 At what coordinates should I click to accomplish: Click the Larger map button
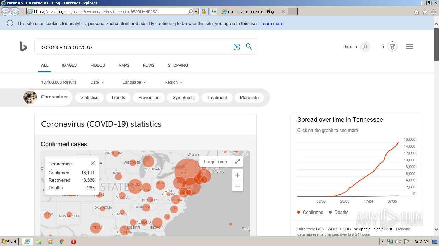[215, 162]
